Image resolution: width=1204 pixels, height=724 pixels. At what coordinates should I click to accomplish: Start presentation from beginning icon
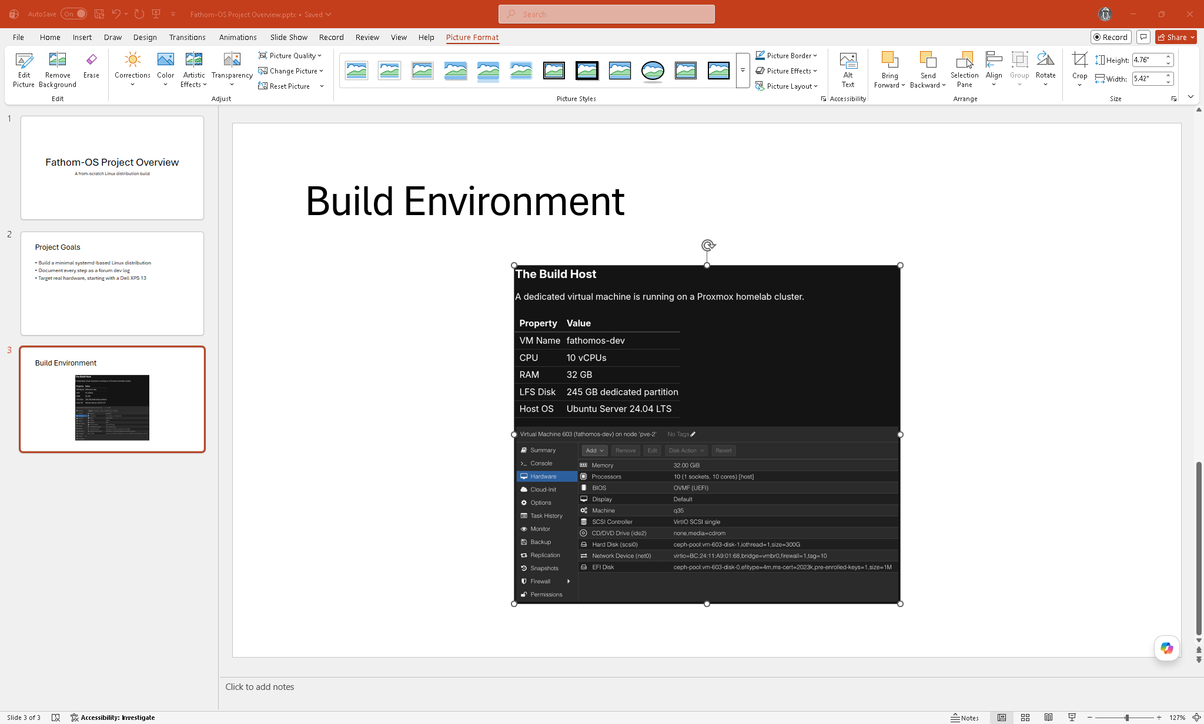(x=156, y=14)
